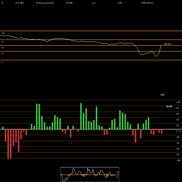
Task: Click the MR axis label 60
Action: [177, 114]
